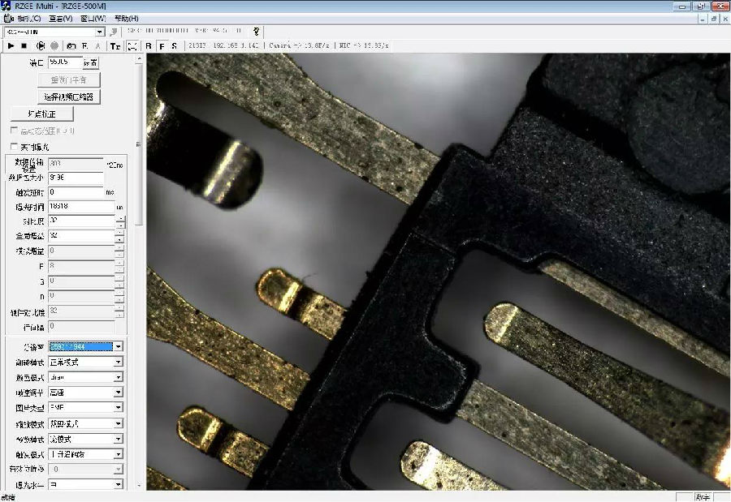Click the port number input field
The width and height of the screenshot is (731, 502).
[x=65, y=62]
